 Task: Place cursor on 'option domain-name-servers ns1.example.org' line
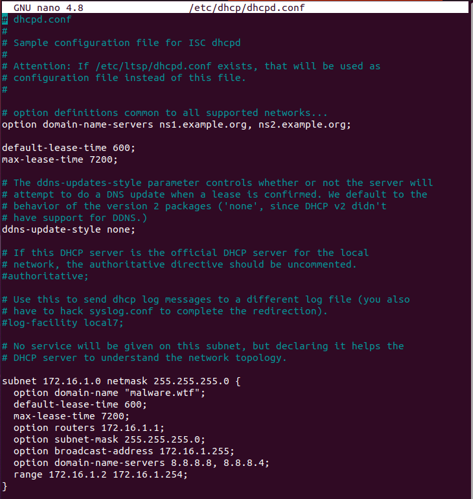coord(176,124)
